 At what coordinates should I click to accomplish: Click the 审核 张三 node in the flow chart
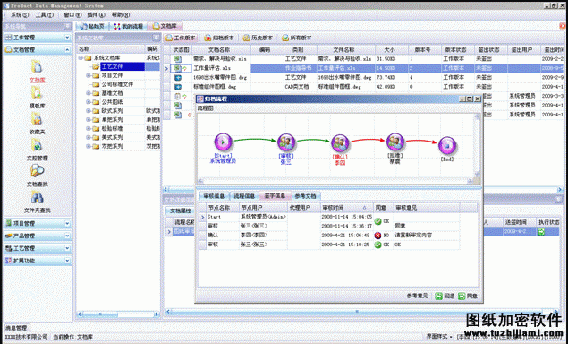tap(286, 142)
